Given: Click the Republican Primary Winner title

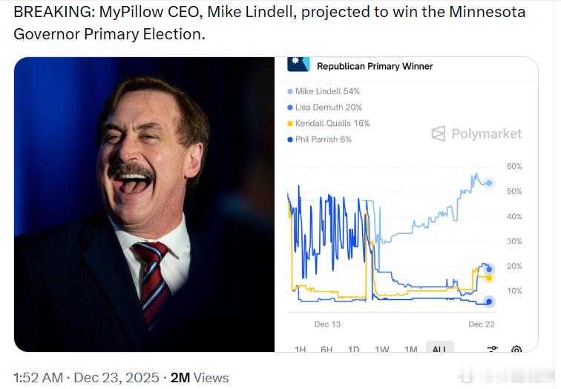Looking at the screenshot, I should pyautogui.click(x=375, y=66).
